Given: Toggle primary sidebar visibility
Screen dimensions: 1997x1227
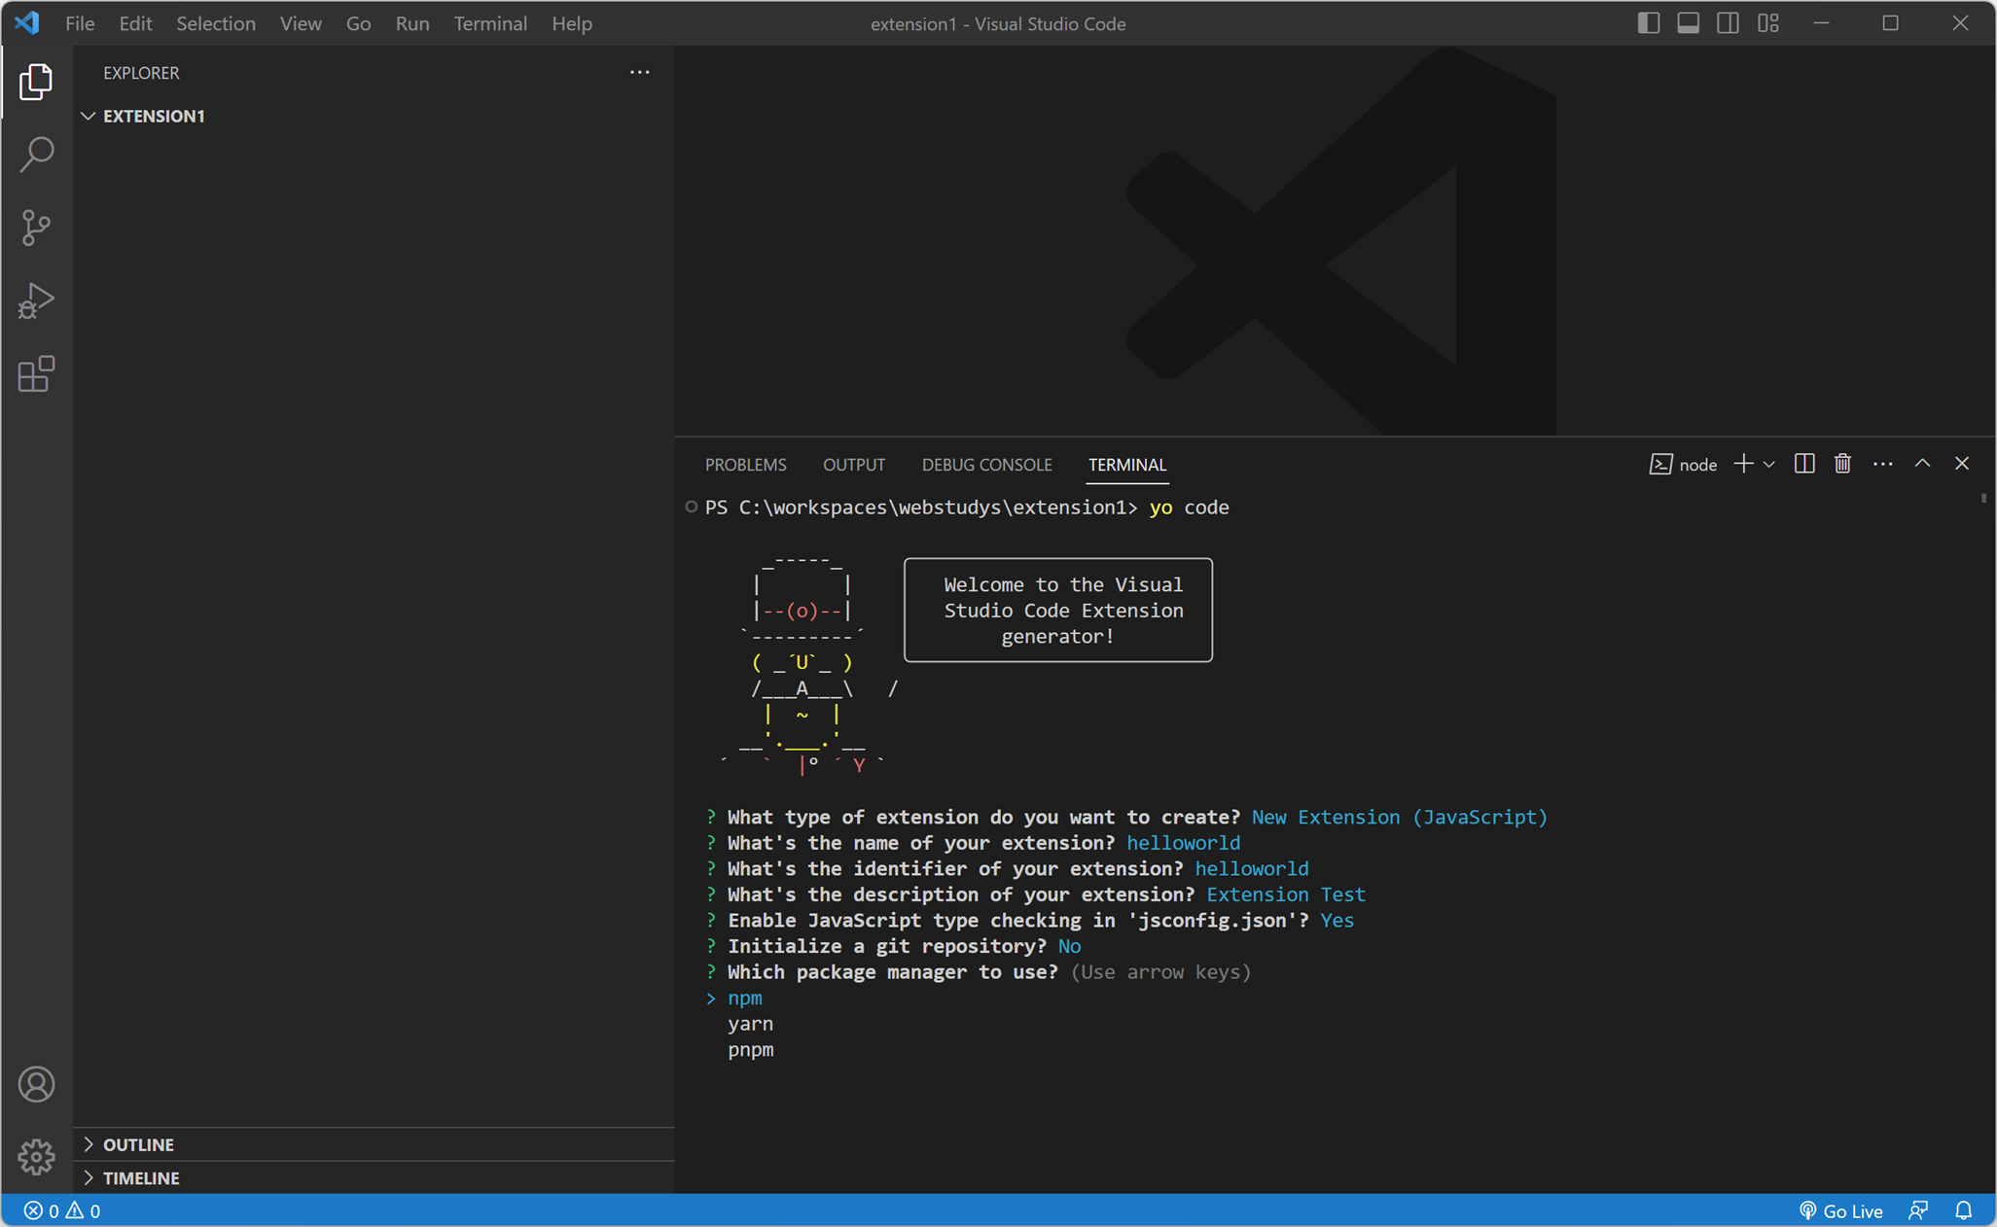Looking at the screenshot, I should [x=1648, y=23].
